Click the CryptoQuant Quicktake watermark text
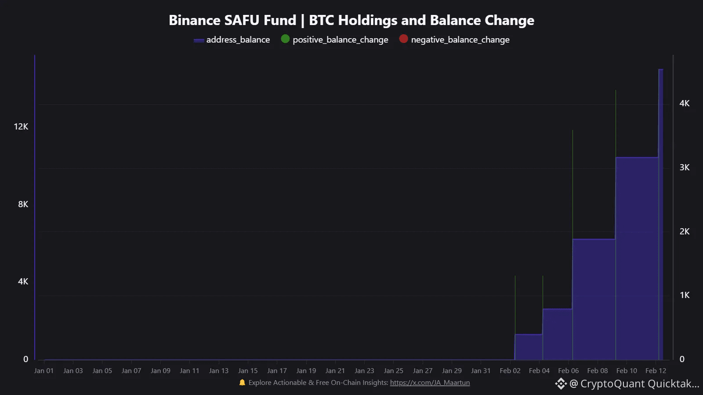 pos(634,384)
